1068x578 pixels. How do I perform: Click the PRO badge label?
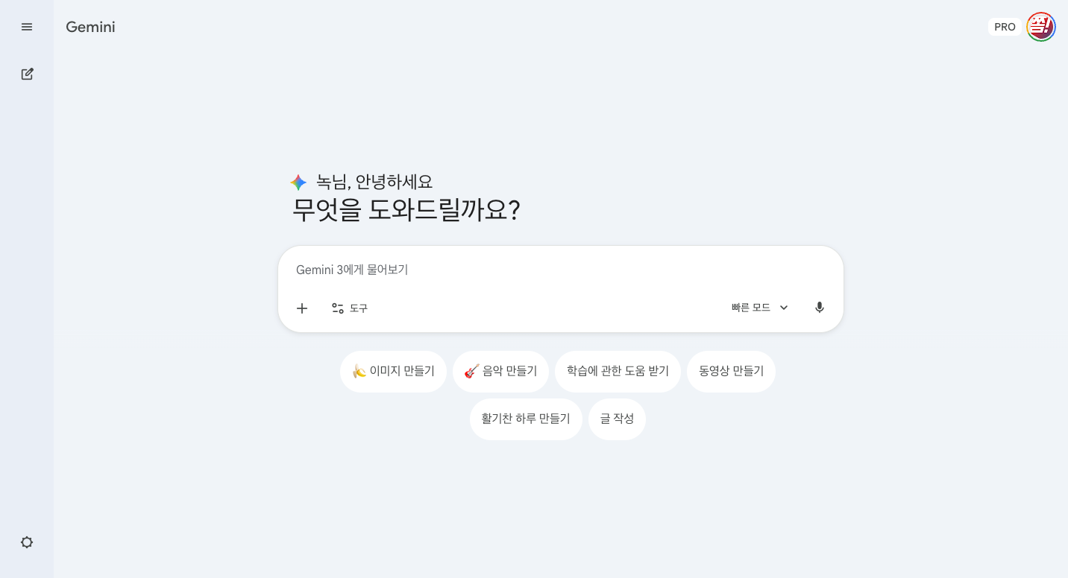(x=1005, y=26)
